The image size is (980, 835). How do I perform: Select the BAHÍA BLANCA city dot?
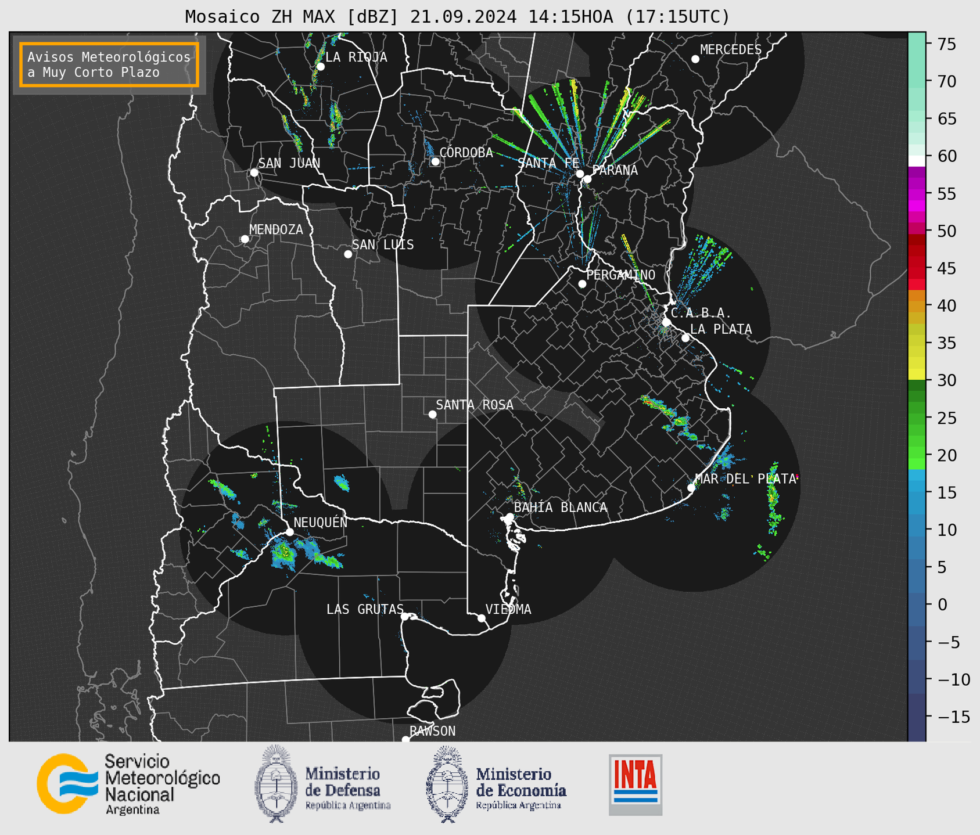tap(509, 517)
